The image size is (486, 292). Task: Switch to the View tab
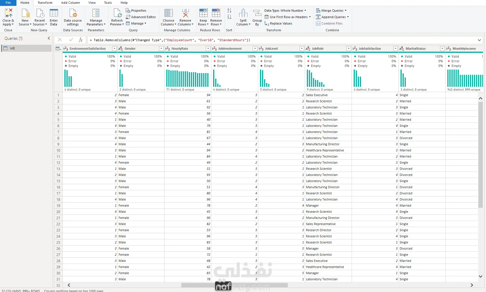(92, 3)
